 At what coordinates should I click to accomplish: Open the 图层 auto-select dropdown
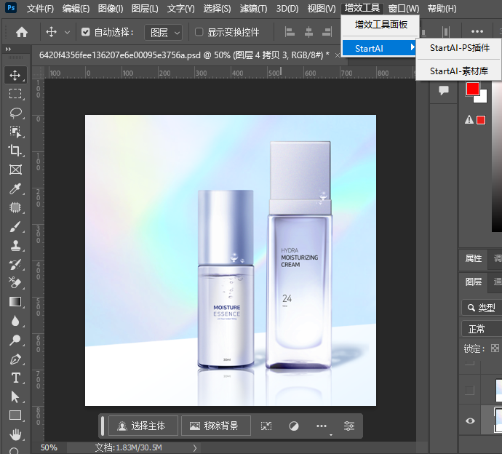pyautogui.click(x=164, y=32)
